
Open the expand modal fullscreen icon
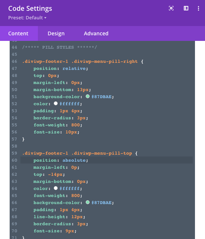click(x=171, y=8)
